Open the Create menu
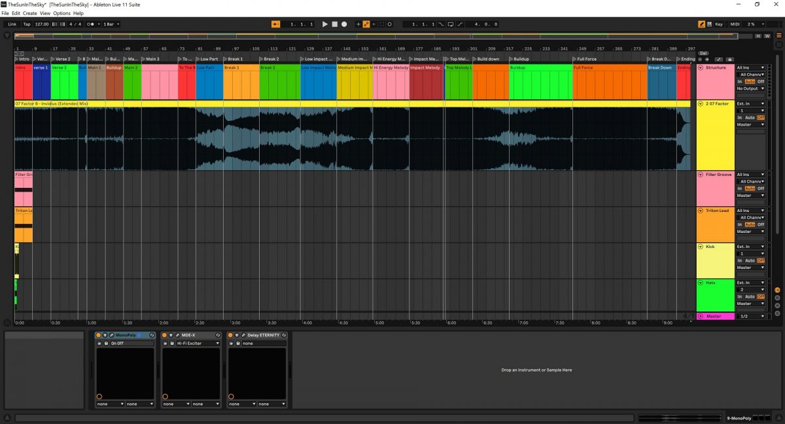 30,13
